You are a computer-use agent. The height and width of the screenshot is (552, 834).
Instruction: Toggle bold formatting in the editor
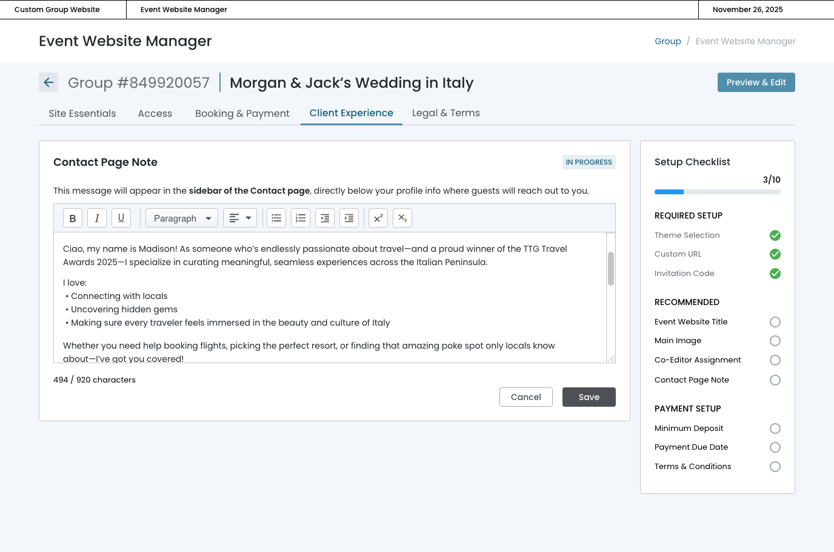tap(73, 218)
